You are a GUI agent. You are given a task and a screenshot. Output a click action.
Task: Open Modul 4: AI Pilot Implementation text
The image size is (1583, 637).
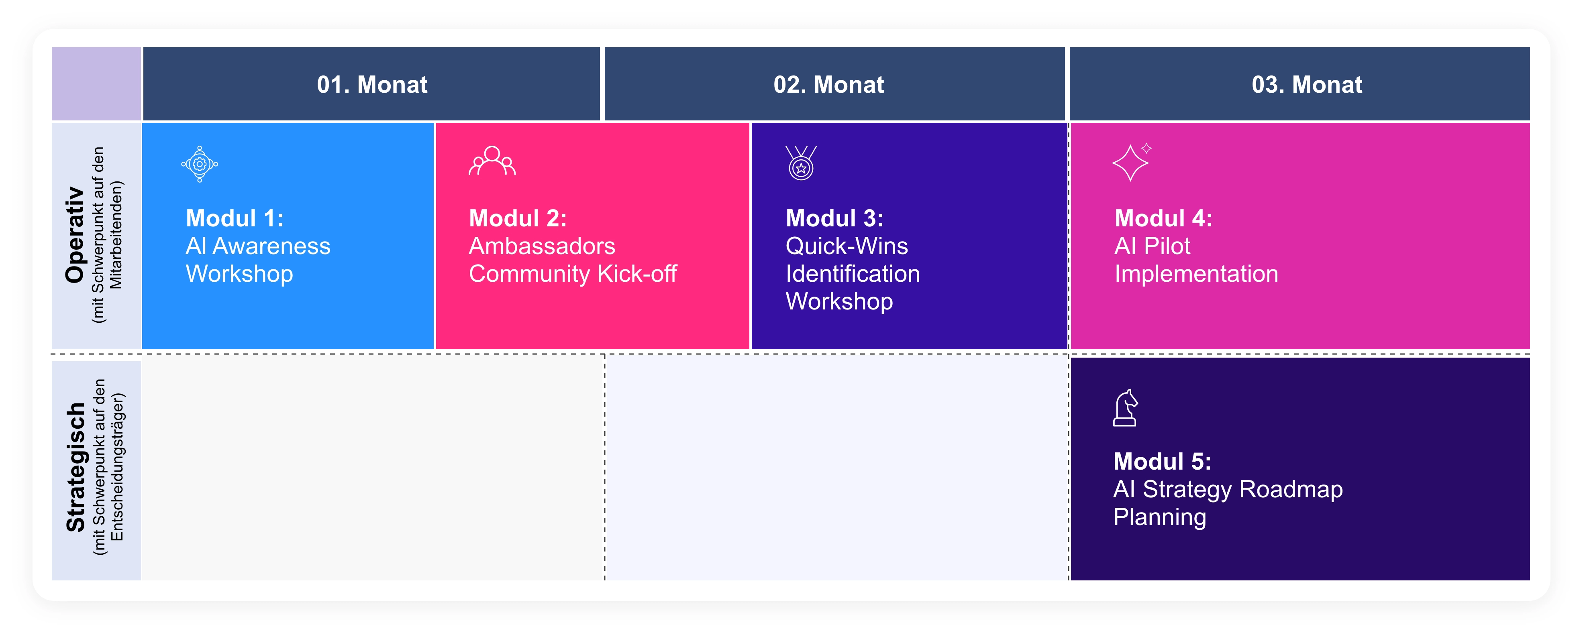pyautogui.click(x=1196, y=246)
